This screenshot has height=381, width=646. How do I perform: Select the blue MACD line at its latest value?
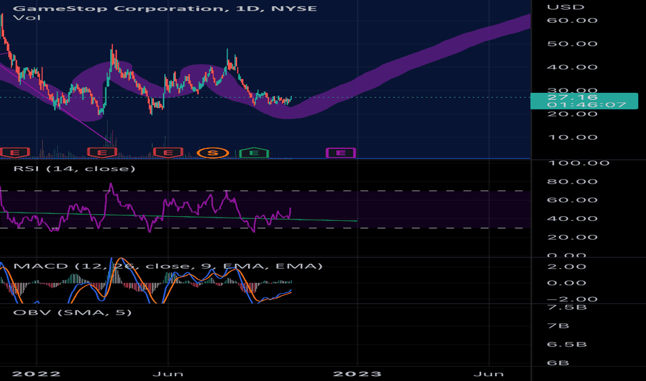291,290
